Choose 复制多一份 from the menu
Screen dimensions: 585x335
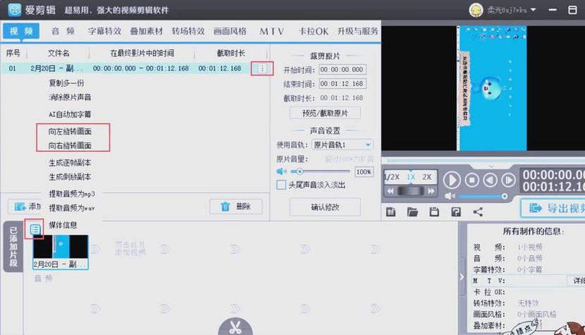(x=66, y=83)
